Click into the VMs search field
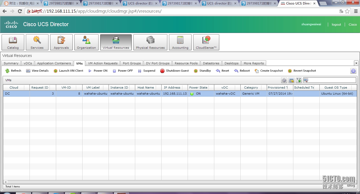The image size is (360, 194). [330, 80]
